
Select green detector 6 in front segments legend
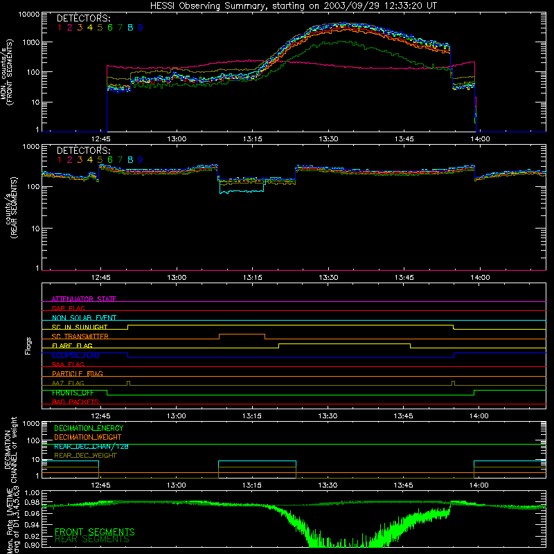pyautogui.click(x=110, y=28)
